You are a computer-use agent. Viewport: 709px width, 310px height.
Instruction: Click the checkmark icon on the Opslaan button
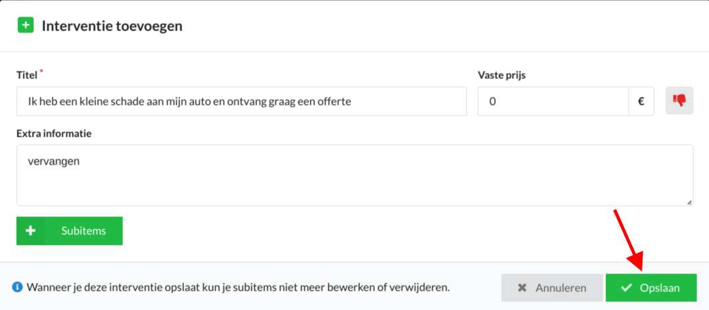pos(626,288)
